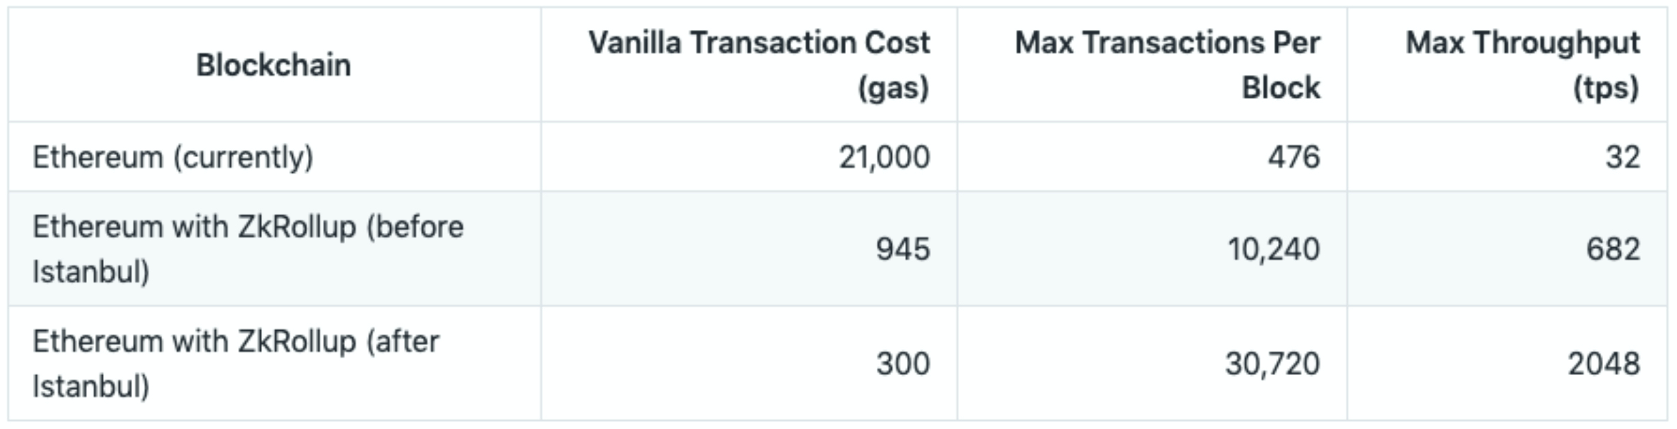Screen dimensions: 1677x429
Task: Select the 682 tps throughput cell
Action: pos(1613,249)
